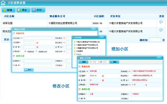Image resolution: width=167 pixels, height=104 pixels.
Task: Click the ㎡ unit mark in 增加小区资料 dialog
Action: click(37, 43)
